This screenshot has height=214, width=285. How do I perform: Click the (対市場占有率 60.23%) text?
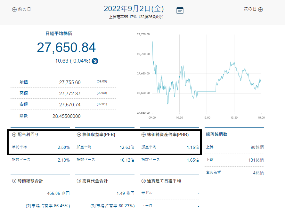[x=112, y=206]
